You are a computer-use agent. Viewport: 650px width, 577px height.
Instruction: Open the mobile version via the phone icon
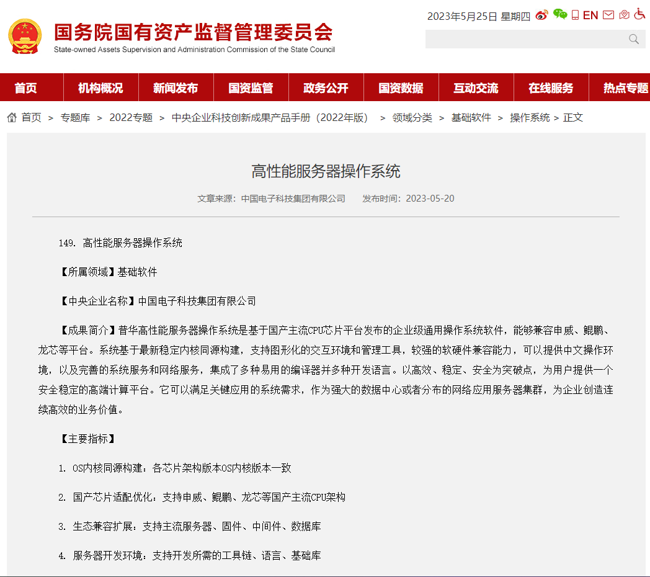click(x=574, y=14)
